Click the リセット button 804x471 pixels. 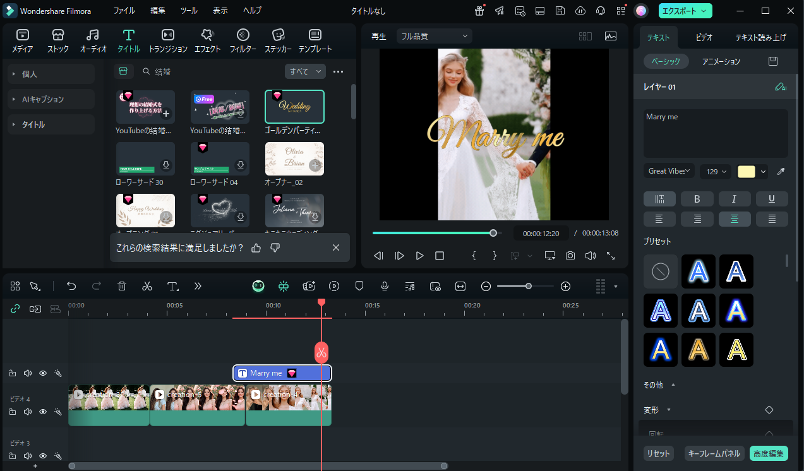tap(658, 453)
